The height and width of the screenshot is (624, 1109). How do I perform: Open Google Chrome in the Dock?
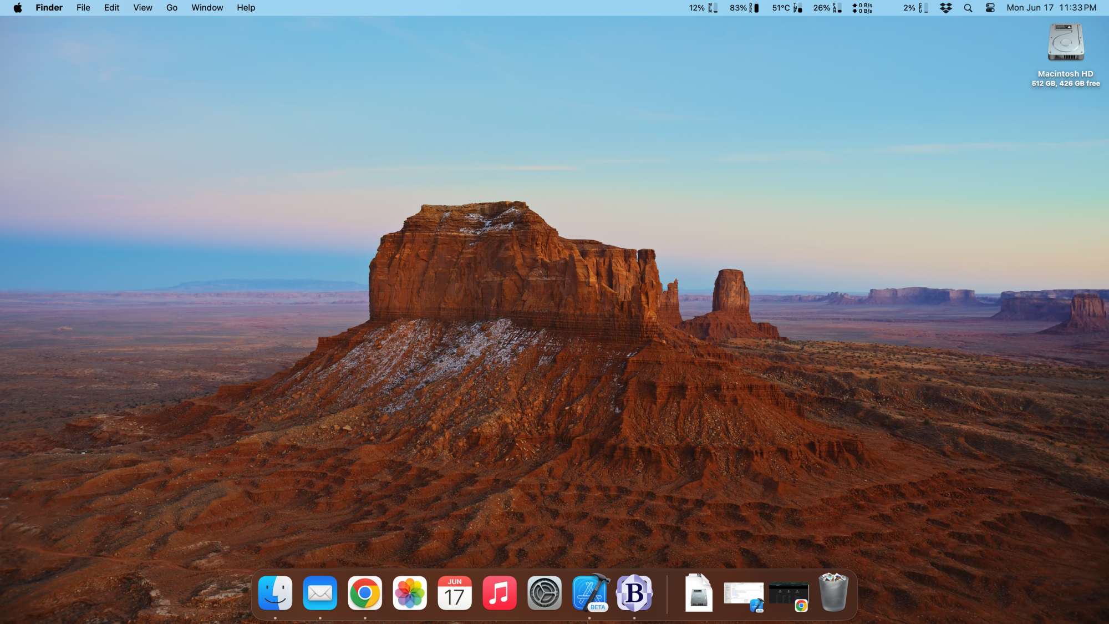click(365, 593)
